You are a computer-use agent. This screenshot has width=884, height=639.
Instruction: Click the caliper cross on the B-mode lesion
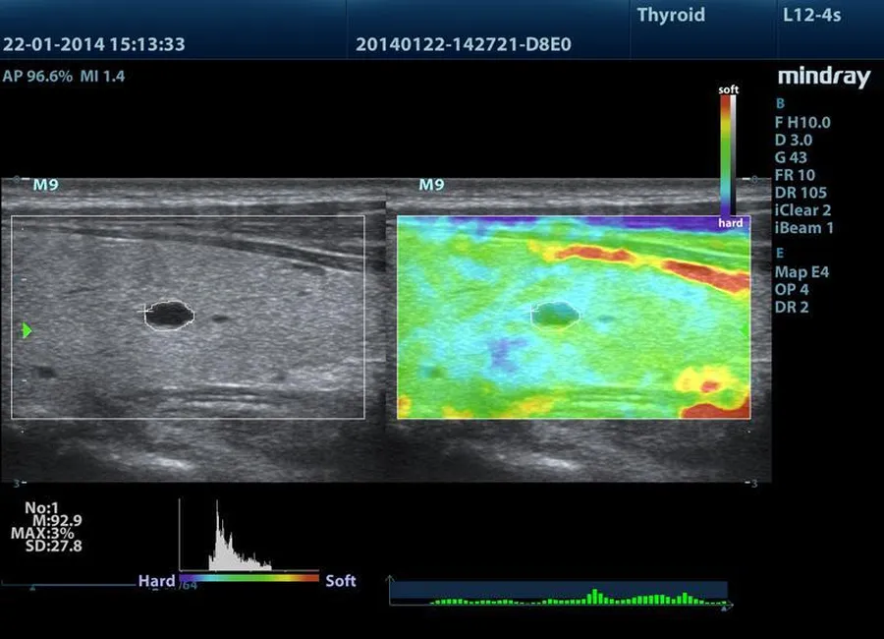click(x=148, y=311)
